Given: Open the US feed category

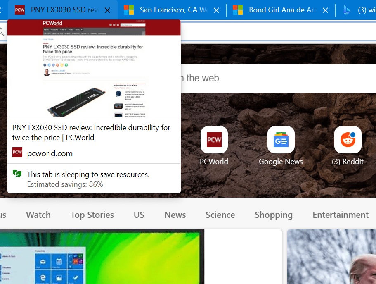Looking at the screenshot, I should (139, 215).
